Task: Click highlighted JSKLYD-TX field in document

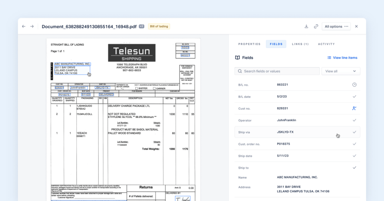Action: click(x=102, y=88)
